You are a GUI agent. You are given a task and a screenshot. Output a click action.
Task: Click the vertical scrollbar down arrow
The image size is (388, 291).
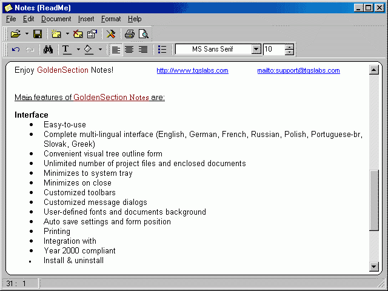(x=374, y=267)
